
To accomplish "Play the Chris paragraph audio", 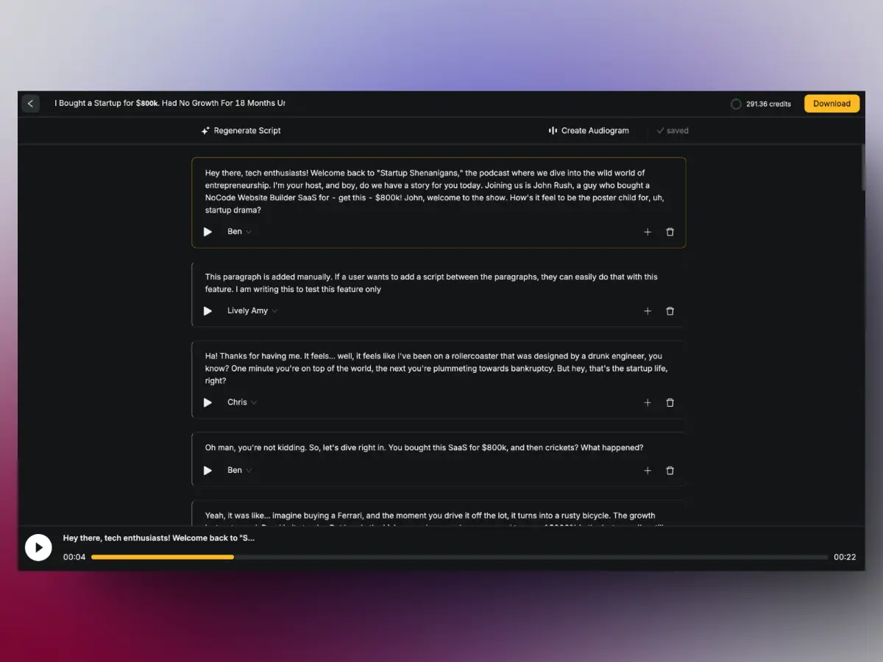I will click(208, 402).
